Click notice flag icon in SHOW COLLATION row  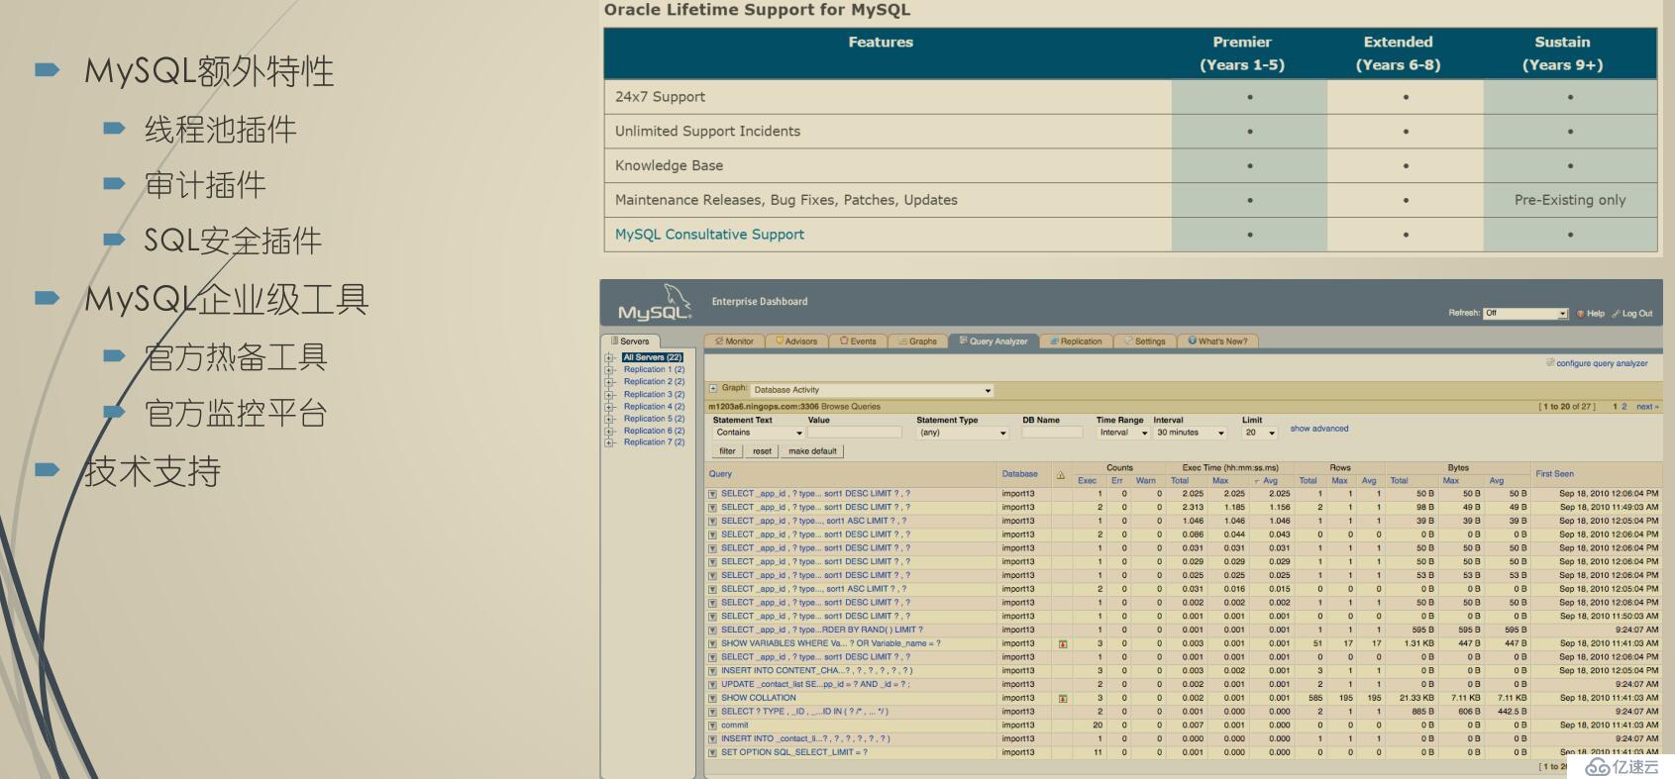(1063, 699)
